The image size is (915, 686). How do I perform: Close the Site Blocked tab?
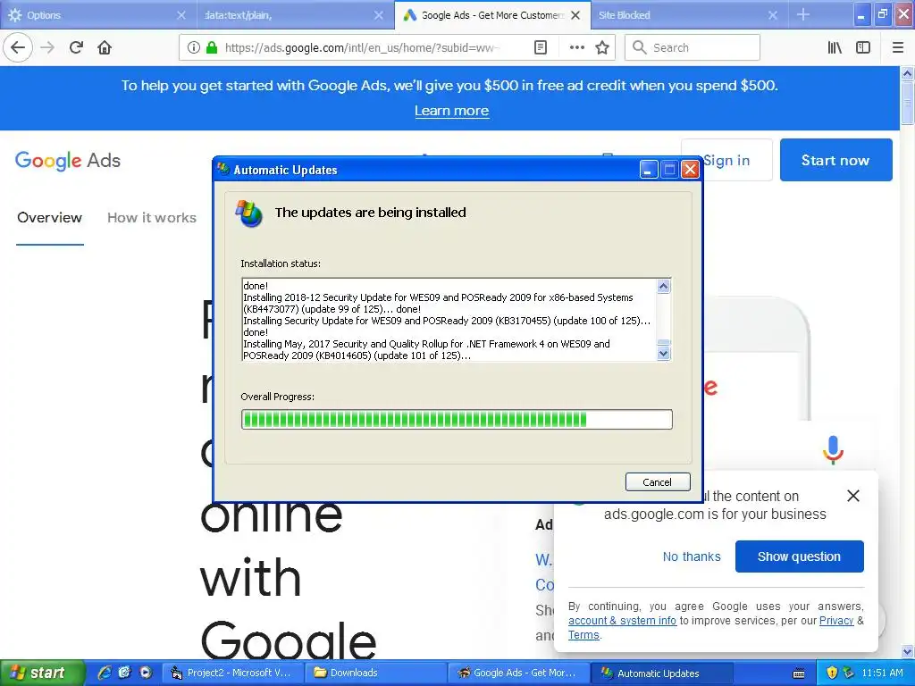point(773,15)
